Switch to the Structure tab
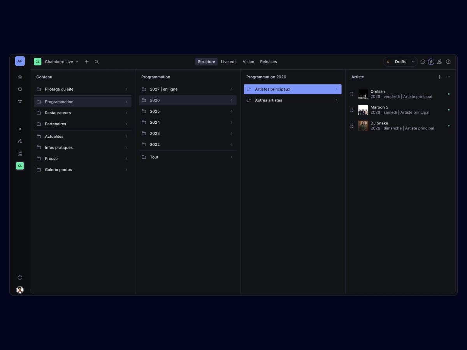This screenshot has width=467, height=350. [x=206, y=62]
